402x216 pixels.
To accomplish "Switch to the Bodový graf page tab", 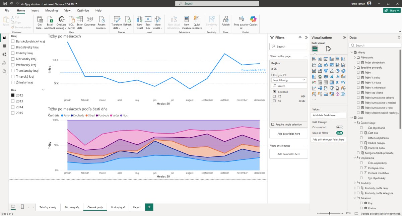I will point(118,207).
